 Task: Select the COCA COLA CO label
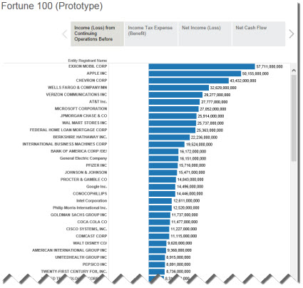tap(92, 222)
